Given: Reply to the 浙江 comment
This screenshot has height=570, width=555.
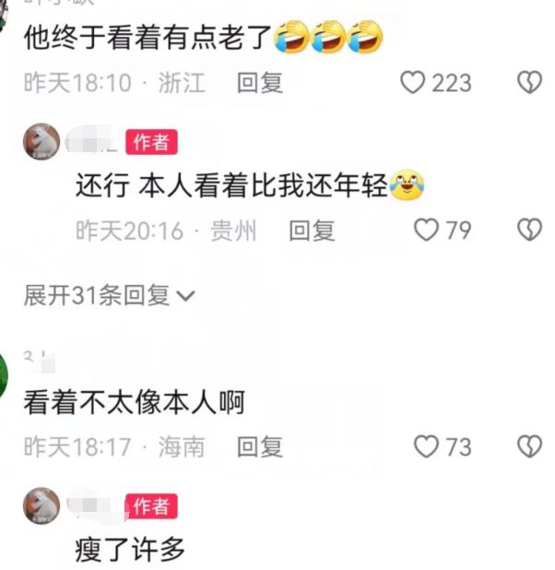Looking at the screenshot, I should (260, 82).
